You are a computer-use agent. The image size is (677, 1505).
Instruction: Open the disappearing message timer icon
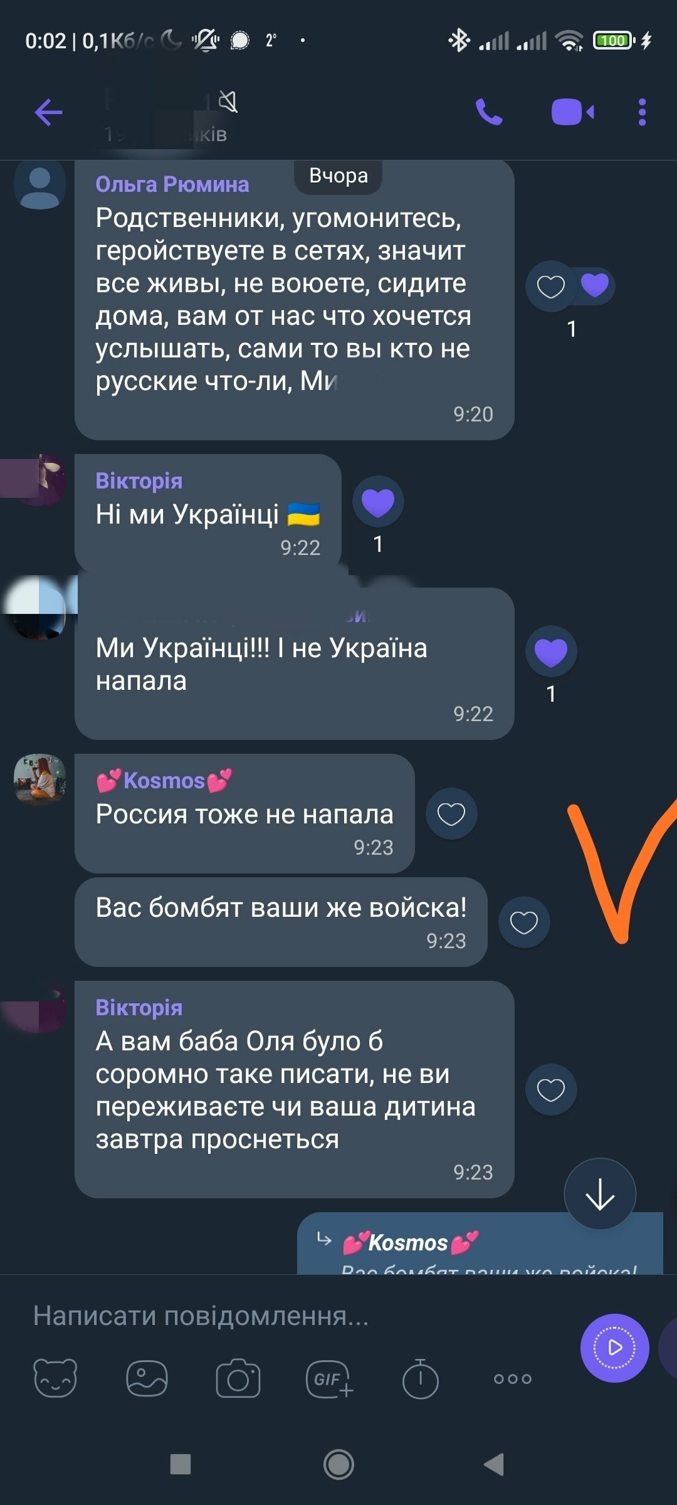point(420,1378)
